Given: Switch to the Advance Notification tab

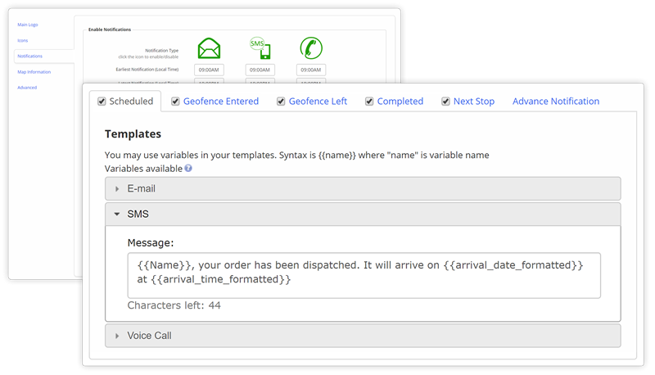Looking at the screenshot, I should 555,102.
